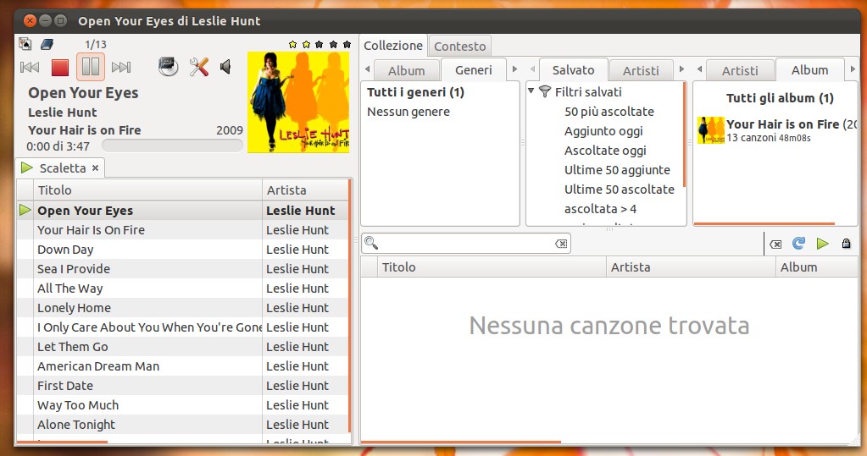867x456 pixels.
Task: Select Tutti i generi (1) entry
Action: [x=416, y=92]
